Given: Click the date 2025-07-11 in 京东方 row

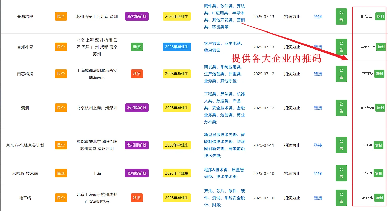Looking at the screenshot, I should (x=264, y=145).
